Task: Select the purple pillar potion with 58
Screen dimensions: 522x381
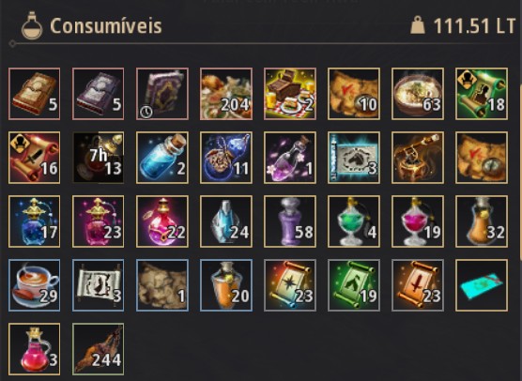Action: (x=290, y=221)
